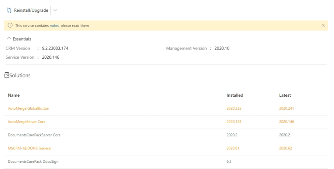This screenshot has width=334, height=169.
Task: Click the Management Version label
Action: tap(186, 48)
